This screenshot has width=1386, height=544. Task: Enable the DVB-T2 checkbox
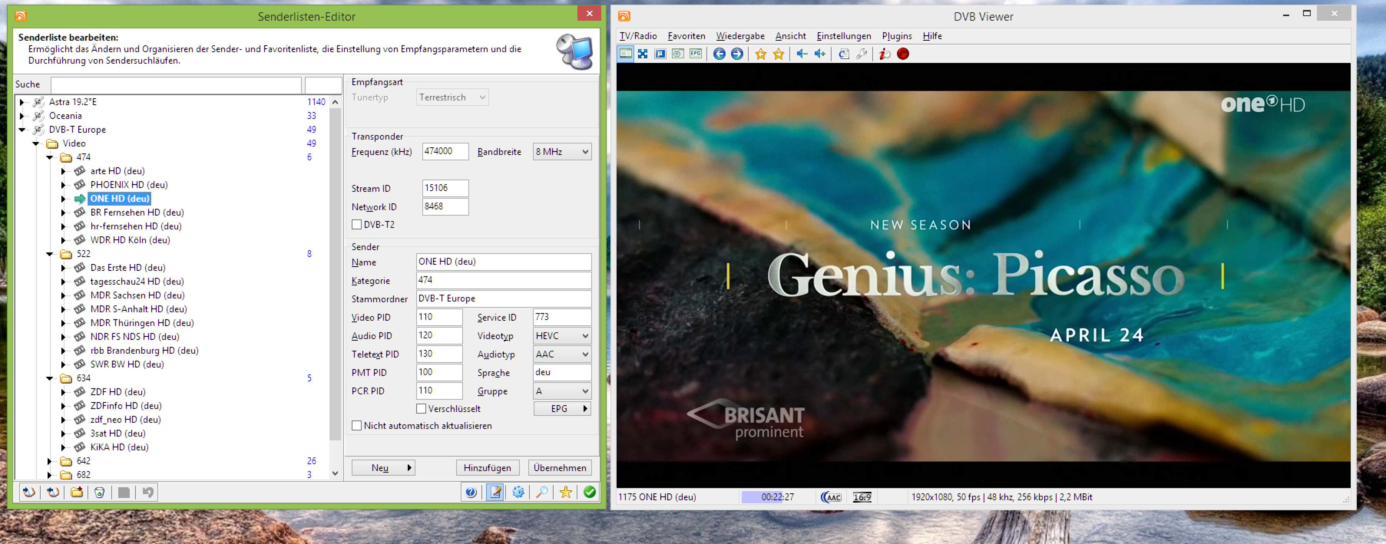click(357, 225)
